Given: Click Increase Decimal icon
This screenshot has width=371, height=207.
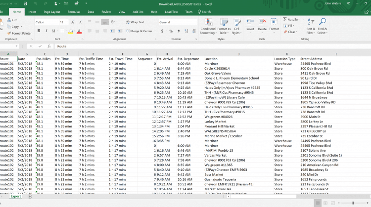Looking at the screenshot, I should 186,31.
